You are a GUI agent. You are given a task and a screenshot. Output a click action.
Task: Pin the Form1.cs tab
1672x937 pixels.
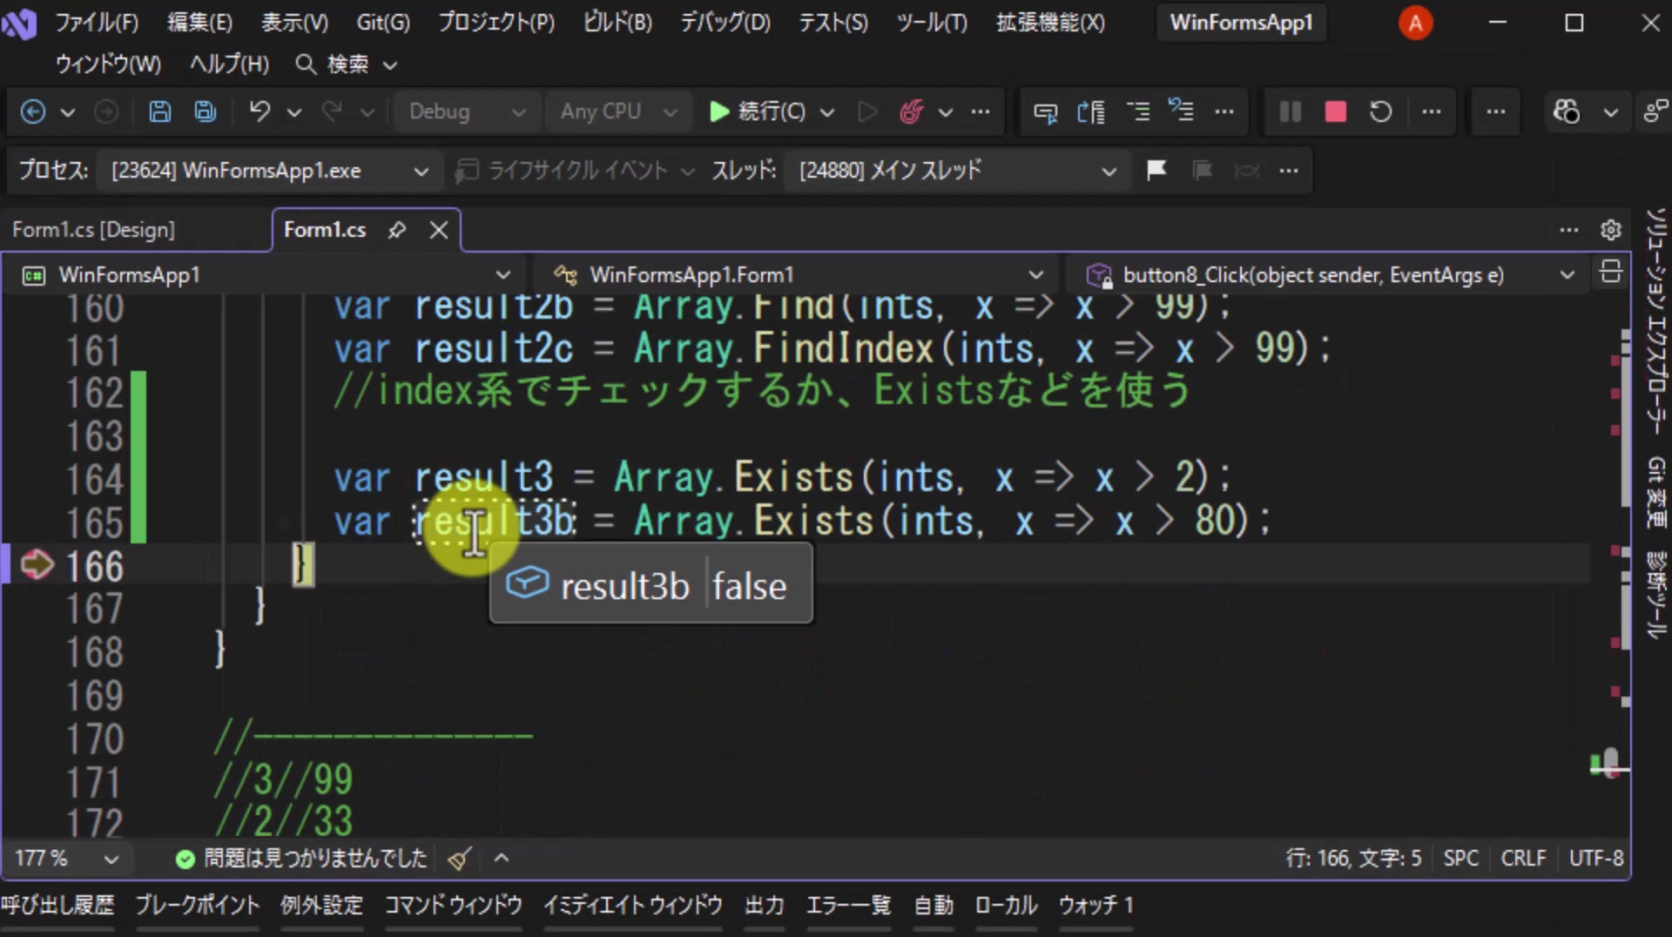(x=397, y=230)
